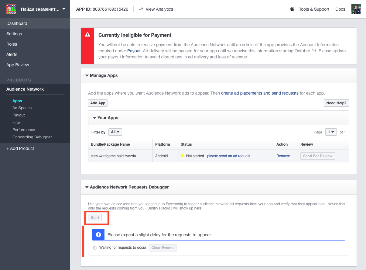Image resolution: width=366 pixels, height=270 pixels.
Task: Open the app switcher dropdown arrow
Action: 64,9
